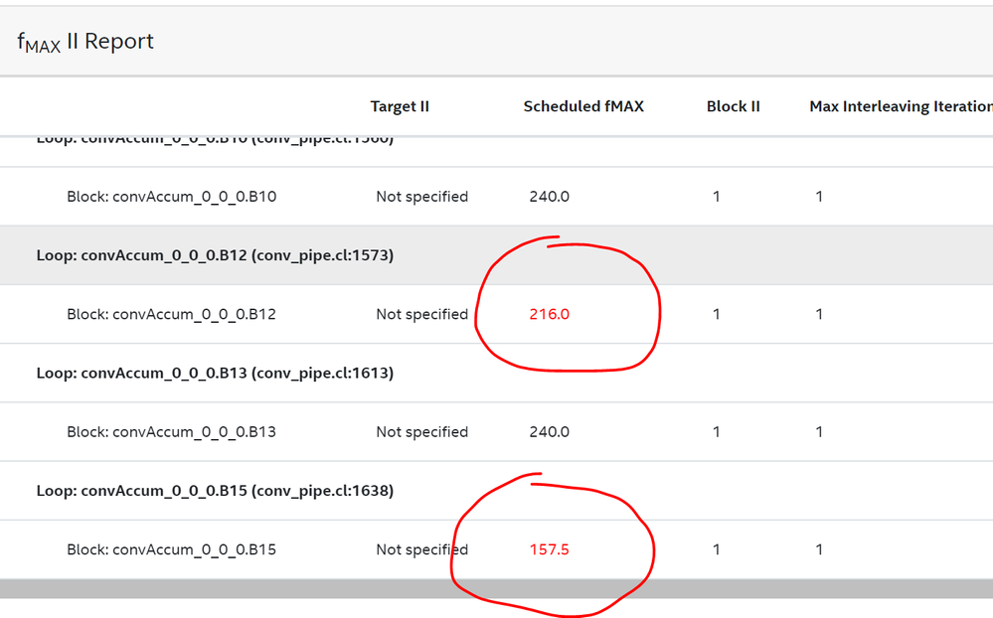The image size is (993, 618).
Task: Click the 240.0 fMAX value for block B13
Action: point(549,432)
